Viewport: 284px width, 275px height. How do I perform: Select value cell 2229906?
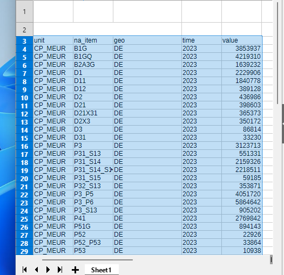(242, 73)
